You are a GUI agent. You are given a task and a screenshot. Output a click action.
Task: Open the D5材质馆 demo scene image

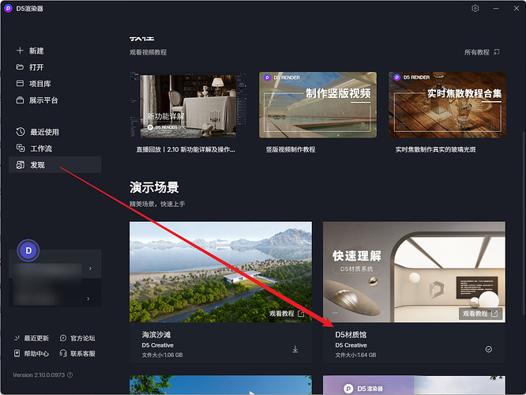pos(414,272)
